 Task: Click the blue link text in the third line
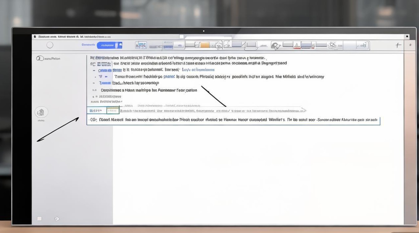point(198,70)
